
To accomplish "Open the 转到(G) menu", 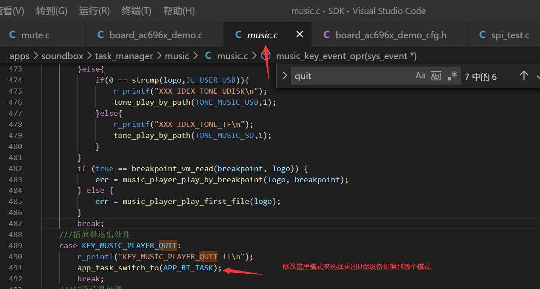I will 52,11.
